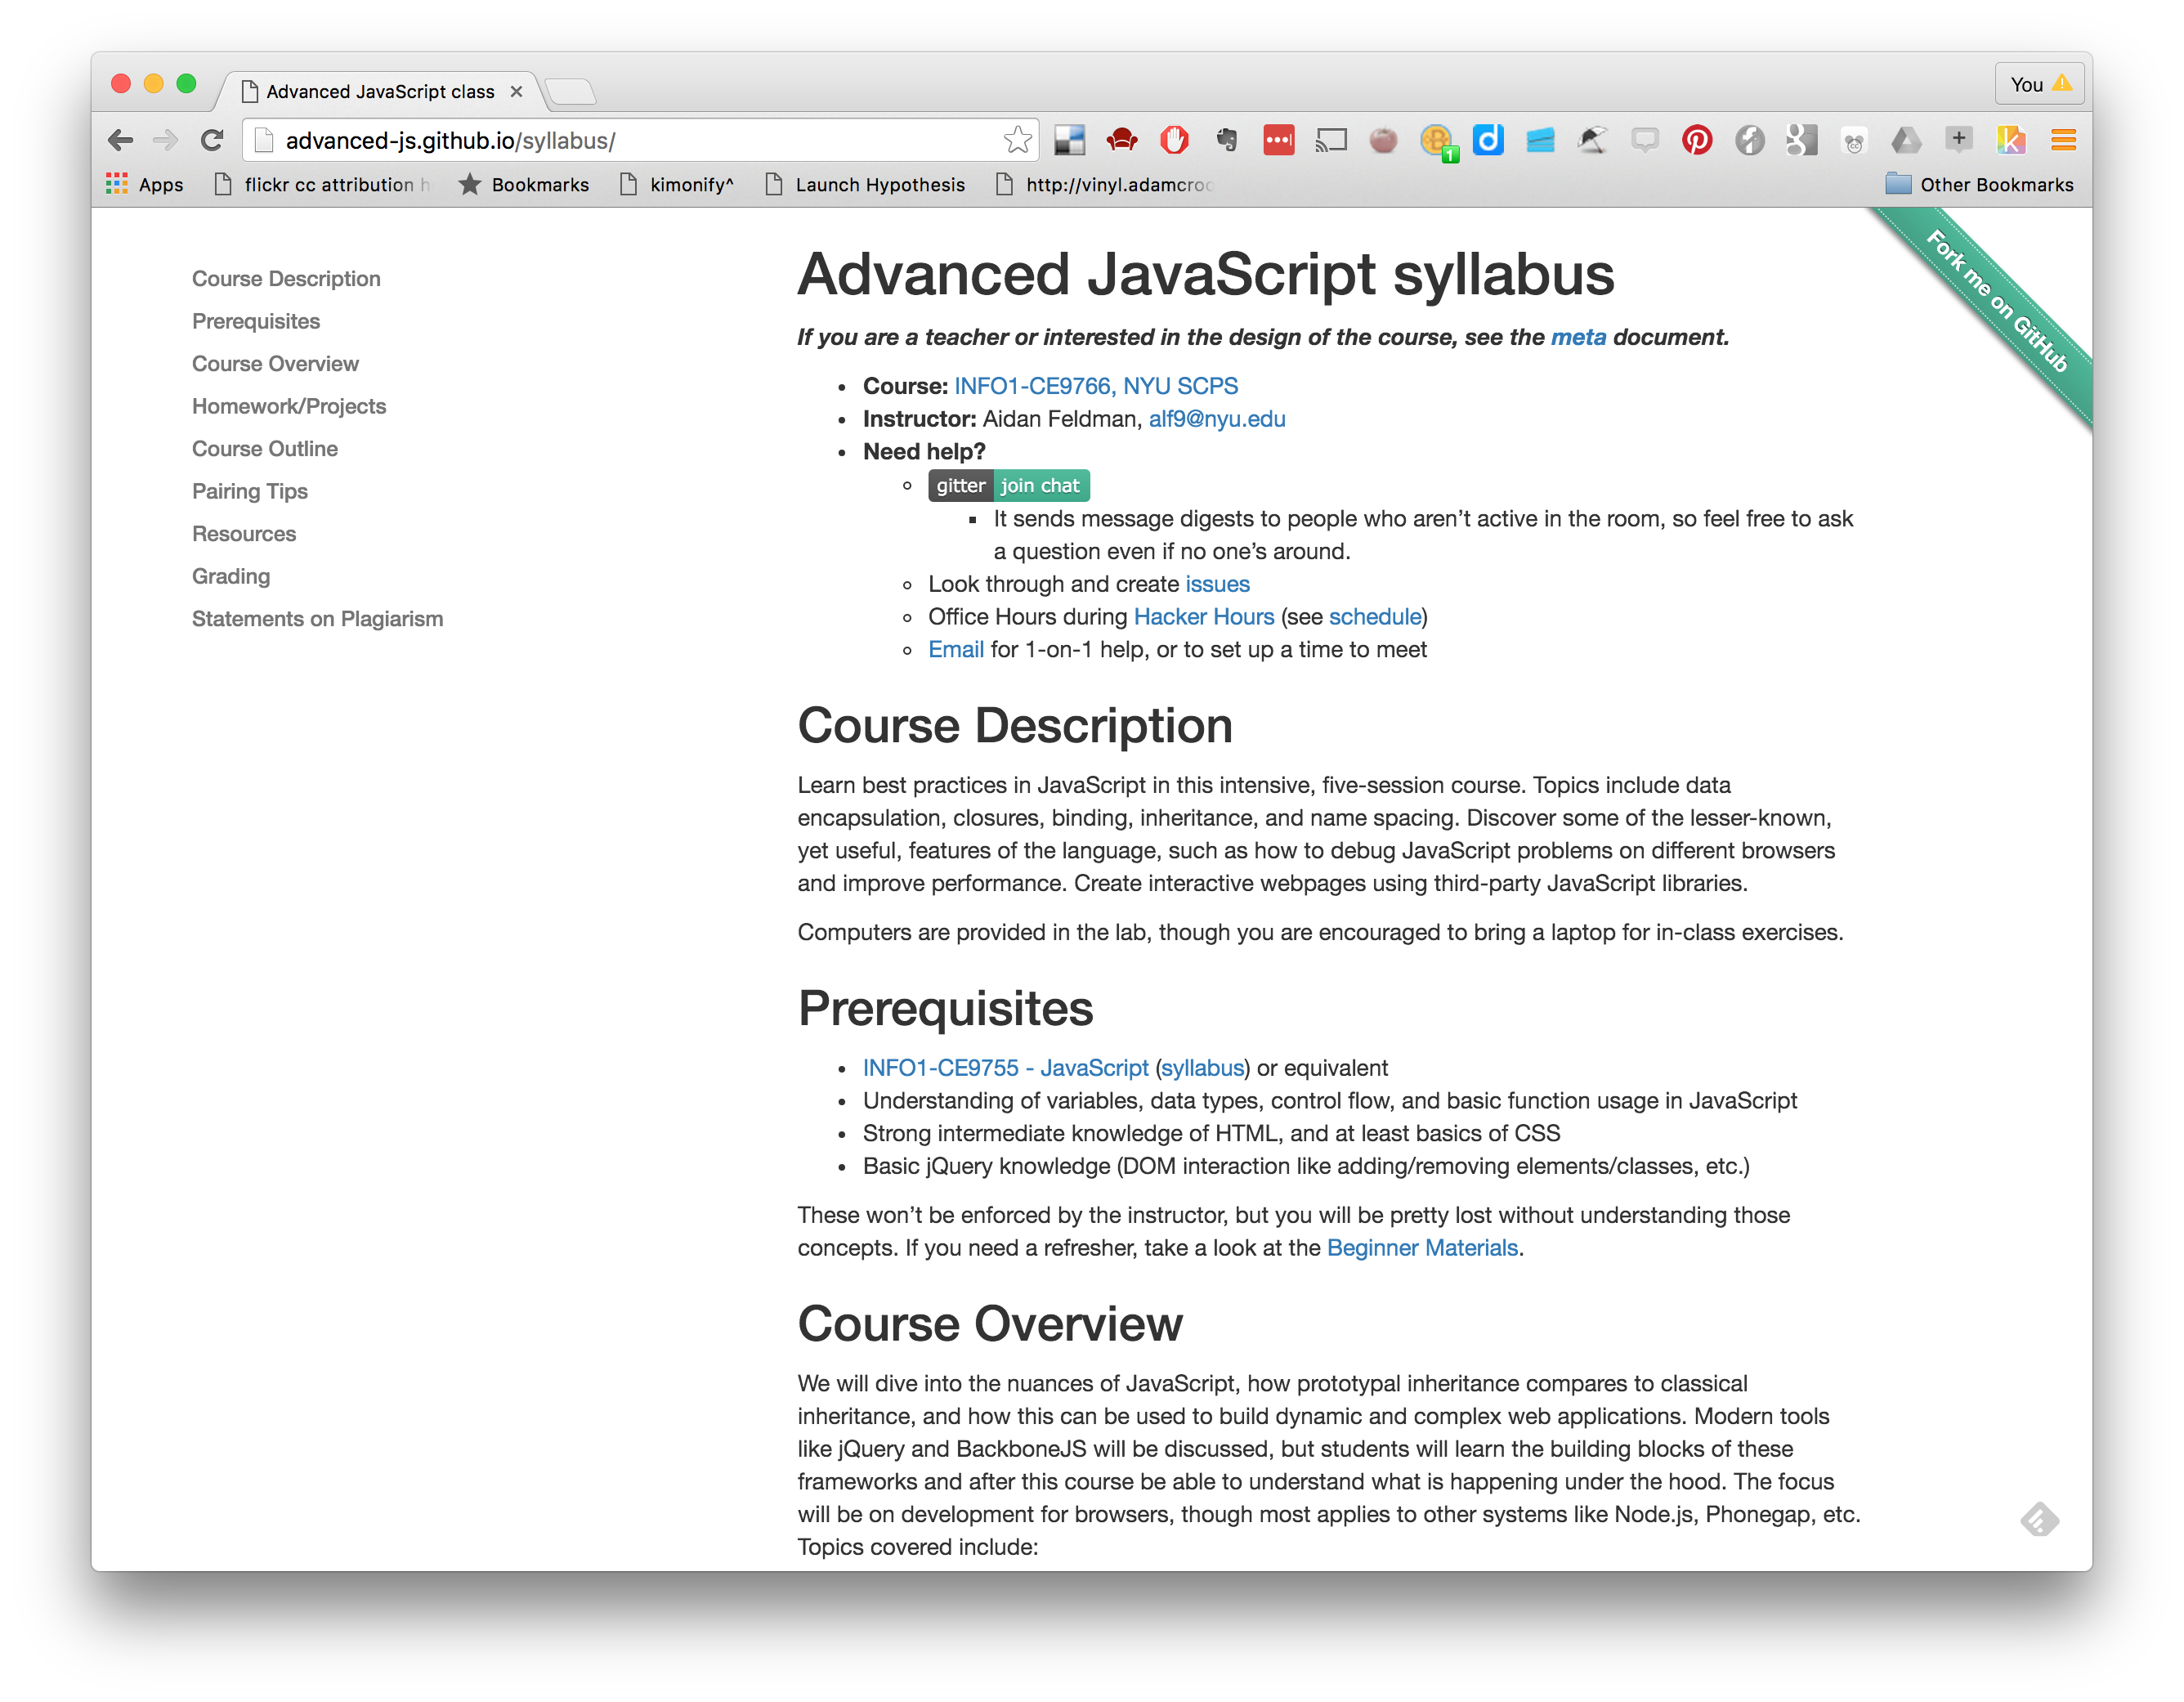
Task: Open the 'meta' document link
Action: pos(1578,337)
